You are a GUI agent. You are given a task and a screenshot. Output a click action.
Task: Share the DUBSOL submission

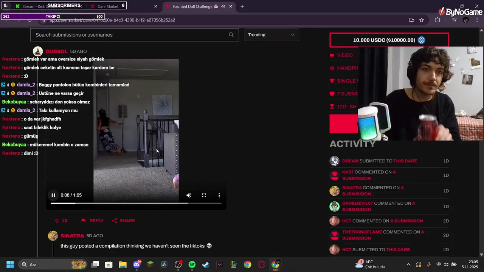pyautogui.click(x=124, y=221)
